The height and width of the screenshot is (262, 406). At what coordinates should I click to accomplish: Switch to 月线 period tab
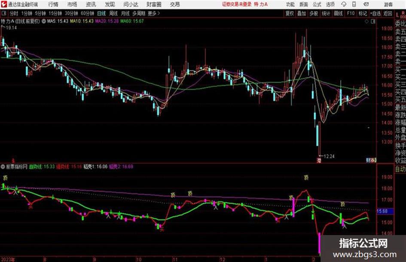125,13
